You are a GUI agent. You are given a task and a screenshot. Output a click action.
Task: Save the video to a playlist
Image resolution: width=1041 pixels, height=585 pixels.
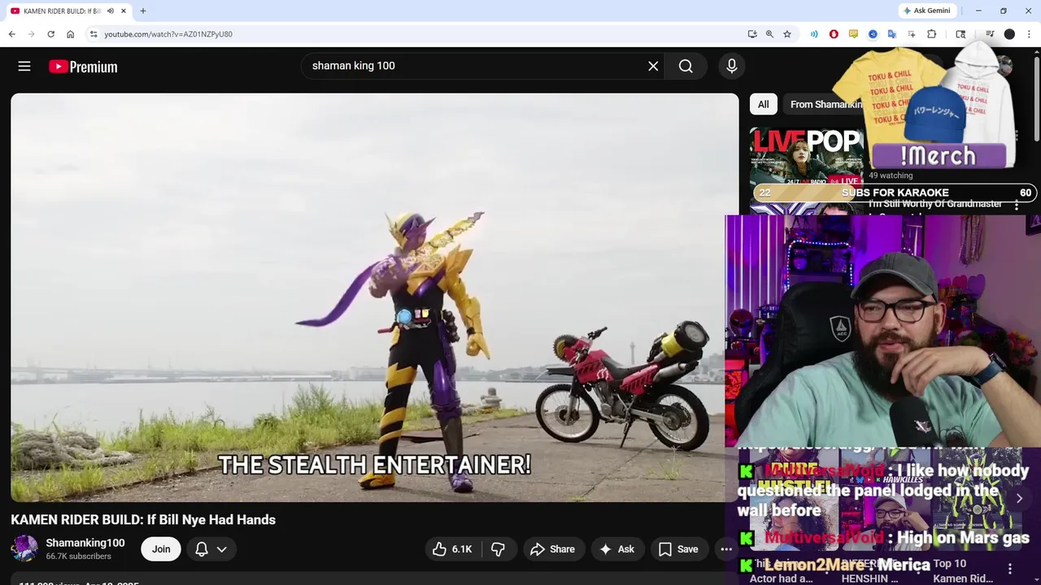pos(678,549)
